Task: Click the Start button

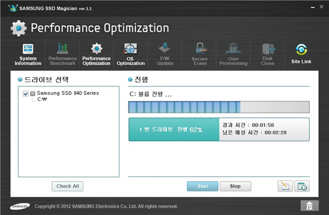Action: click(x=203, y=186)
